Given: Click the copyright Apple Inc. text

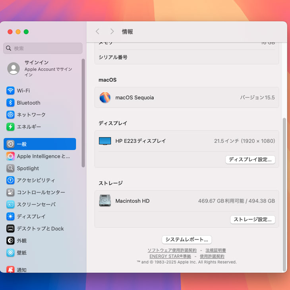Looking at the screenshot, I should [x=187, y=262].
